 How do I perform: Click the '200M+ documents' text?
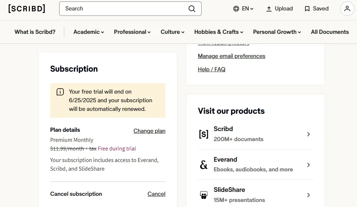pos(238,139)
